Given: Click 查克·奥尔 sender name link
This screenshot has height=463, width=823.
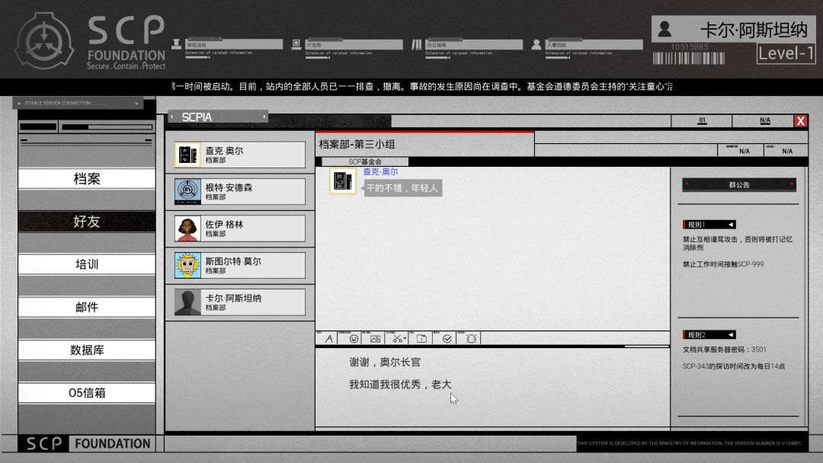Looking at the screenshot, I should [380, 172].
